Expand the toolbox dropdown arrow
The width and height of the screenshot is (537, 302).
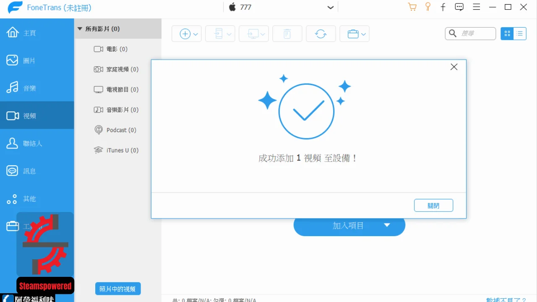[364, 34]
